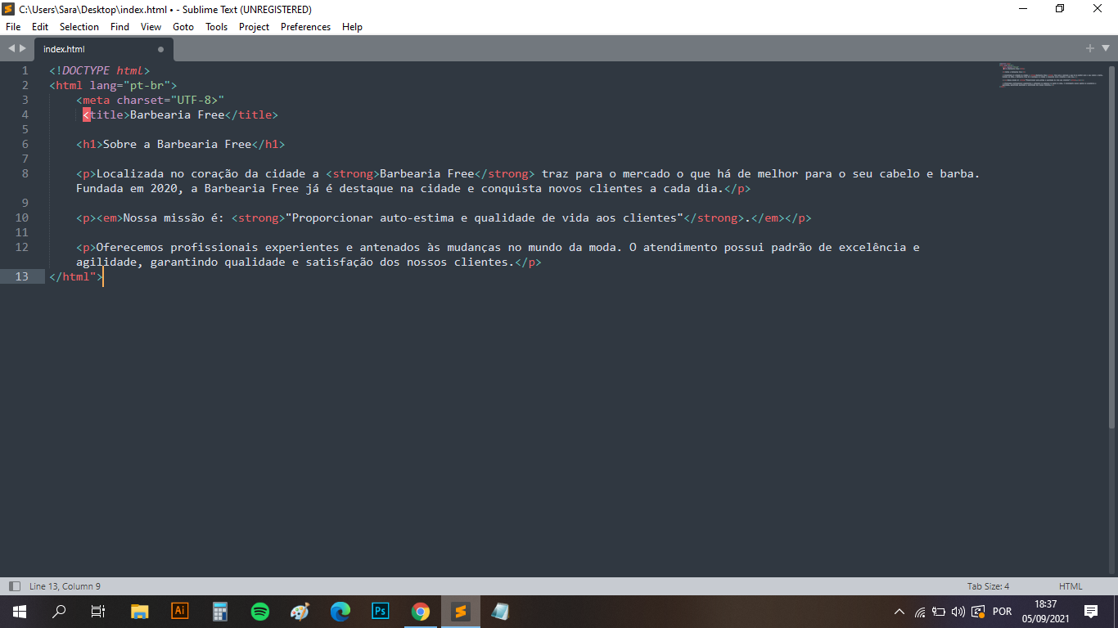Open Tab Size: 4 setting

point(988,586)
